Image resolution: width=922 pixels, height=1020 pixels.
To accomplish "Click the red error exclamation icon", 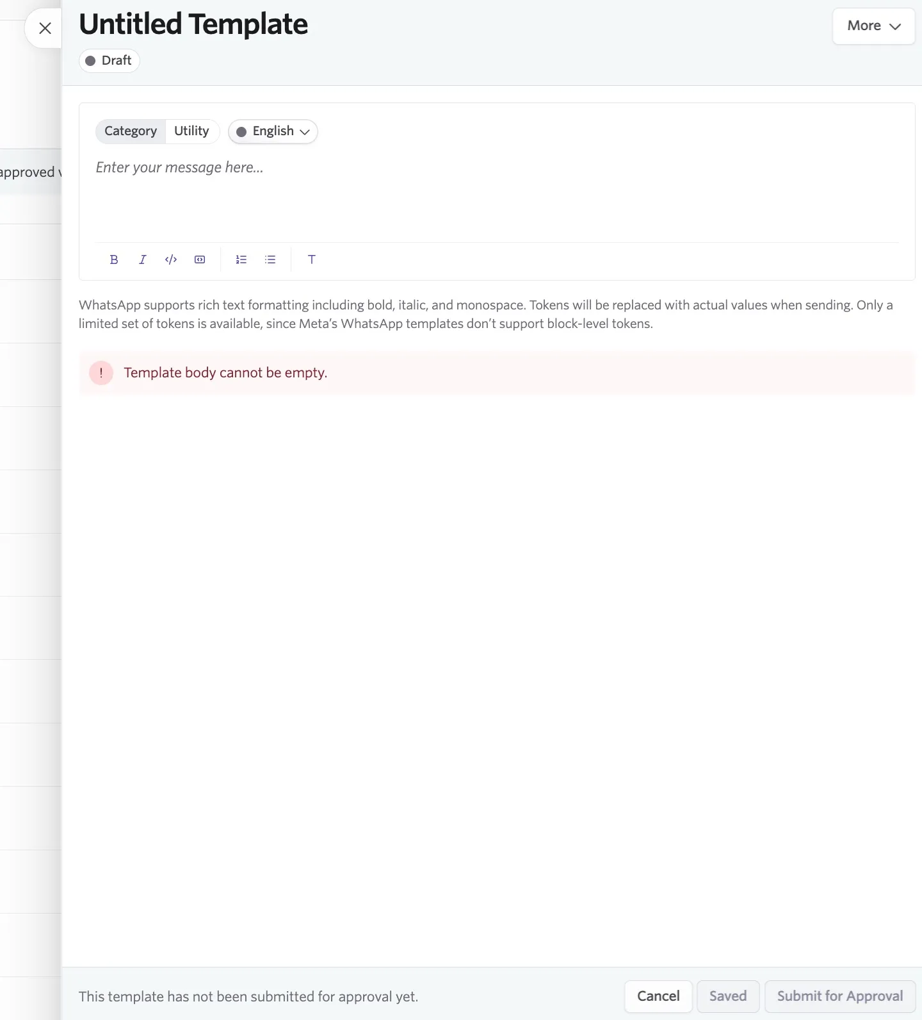I will pyautogui.click(x=101, y=373).
